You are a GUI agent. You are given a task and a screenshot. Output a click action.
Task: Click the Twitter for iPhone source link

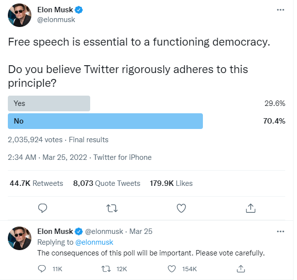123,157
